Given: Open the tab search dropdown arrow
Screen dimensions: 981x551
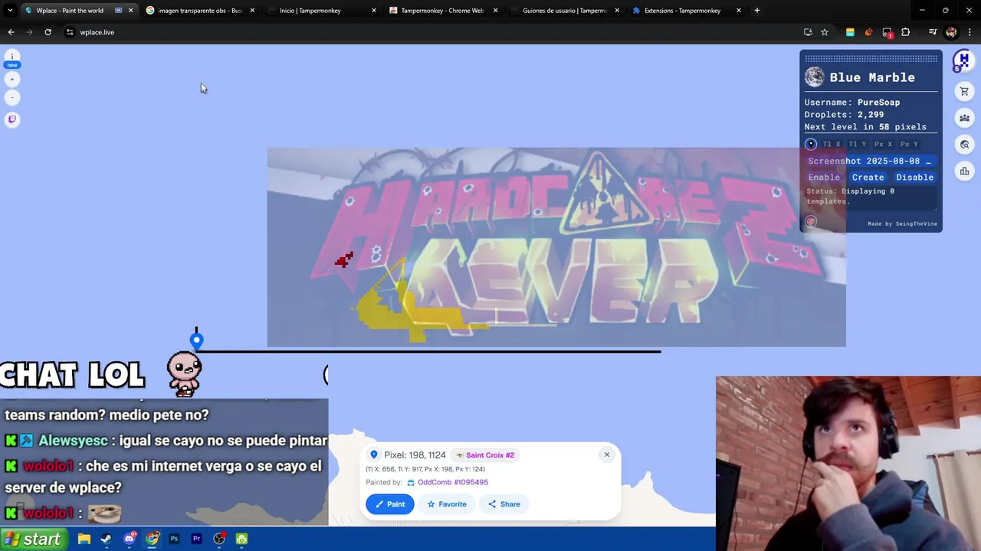Looking at the screenshot, I should pos(10,11).
